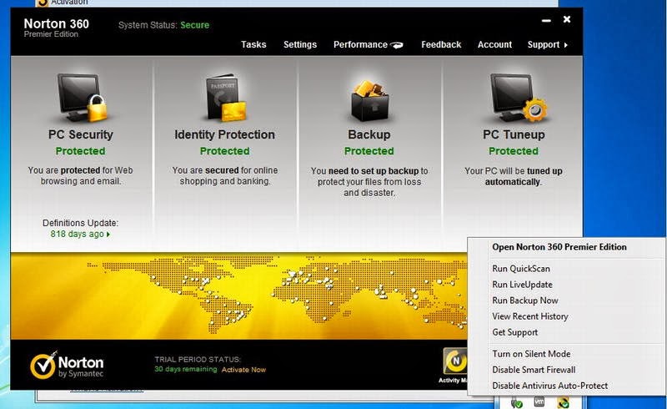Click the tuned up automatically message
This screenshot has width=667, height=409.
point(514,176)
